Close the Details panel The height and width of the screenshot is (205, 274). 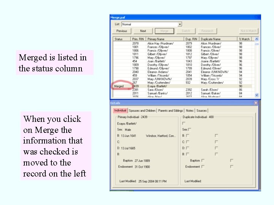pos(256,103)
